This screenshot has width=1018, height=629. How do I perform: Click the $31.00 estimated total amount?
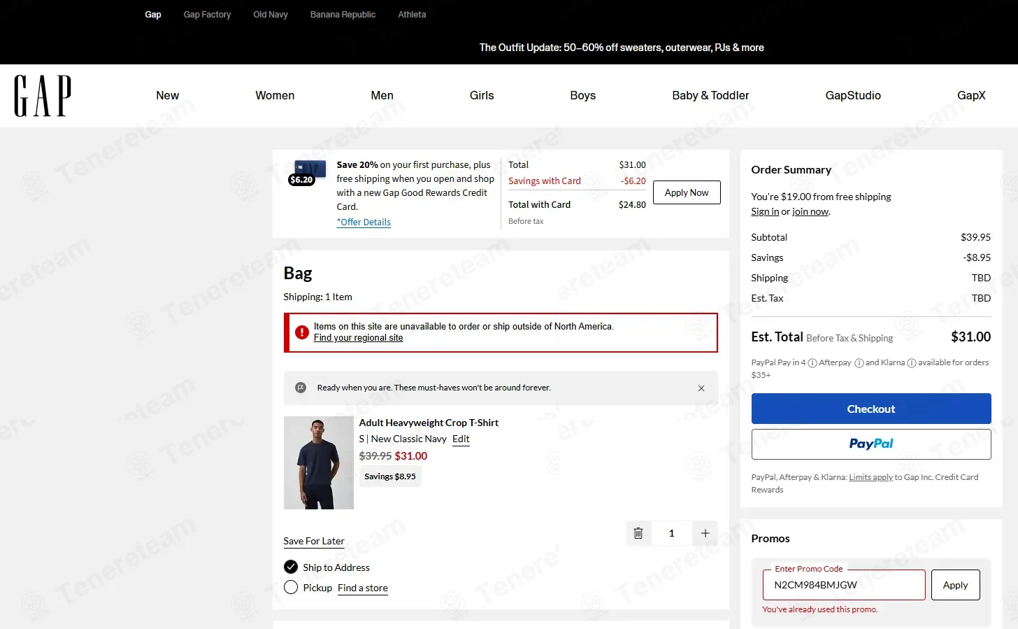click(x=971, y=337)
